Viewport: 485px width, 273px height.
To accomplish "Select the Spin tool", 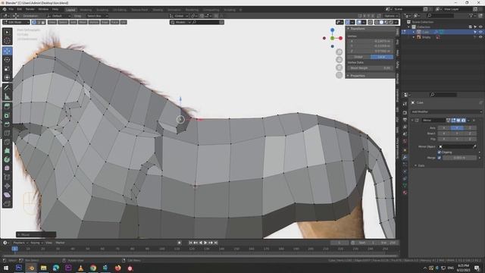I will [7, 159].
